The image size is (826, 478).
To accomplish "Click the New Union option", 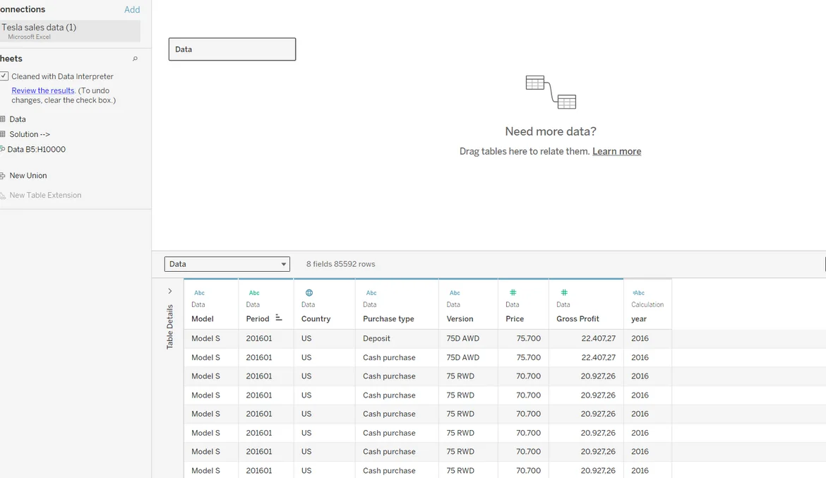I will click(x=28, y=176).
